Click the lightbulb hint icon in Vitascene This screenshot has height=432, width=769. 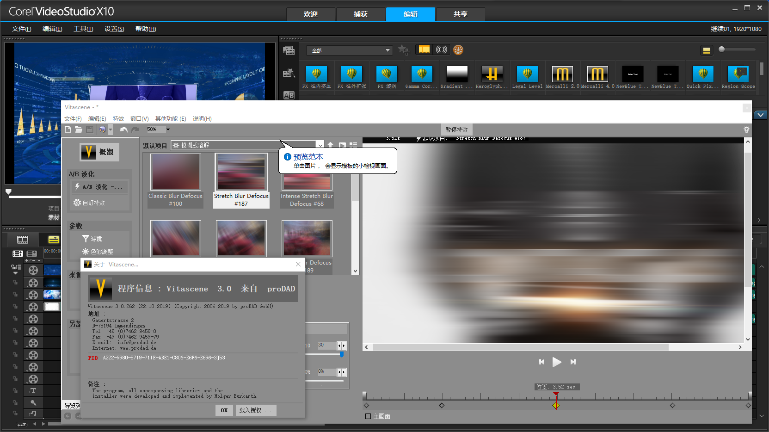746,130
